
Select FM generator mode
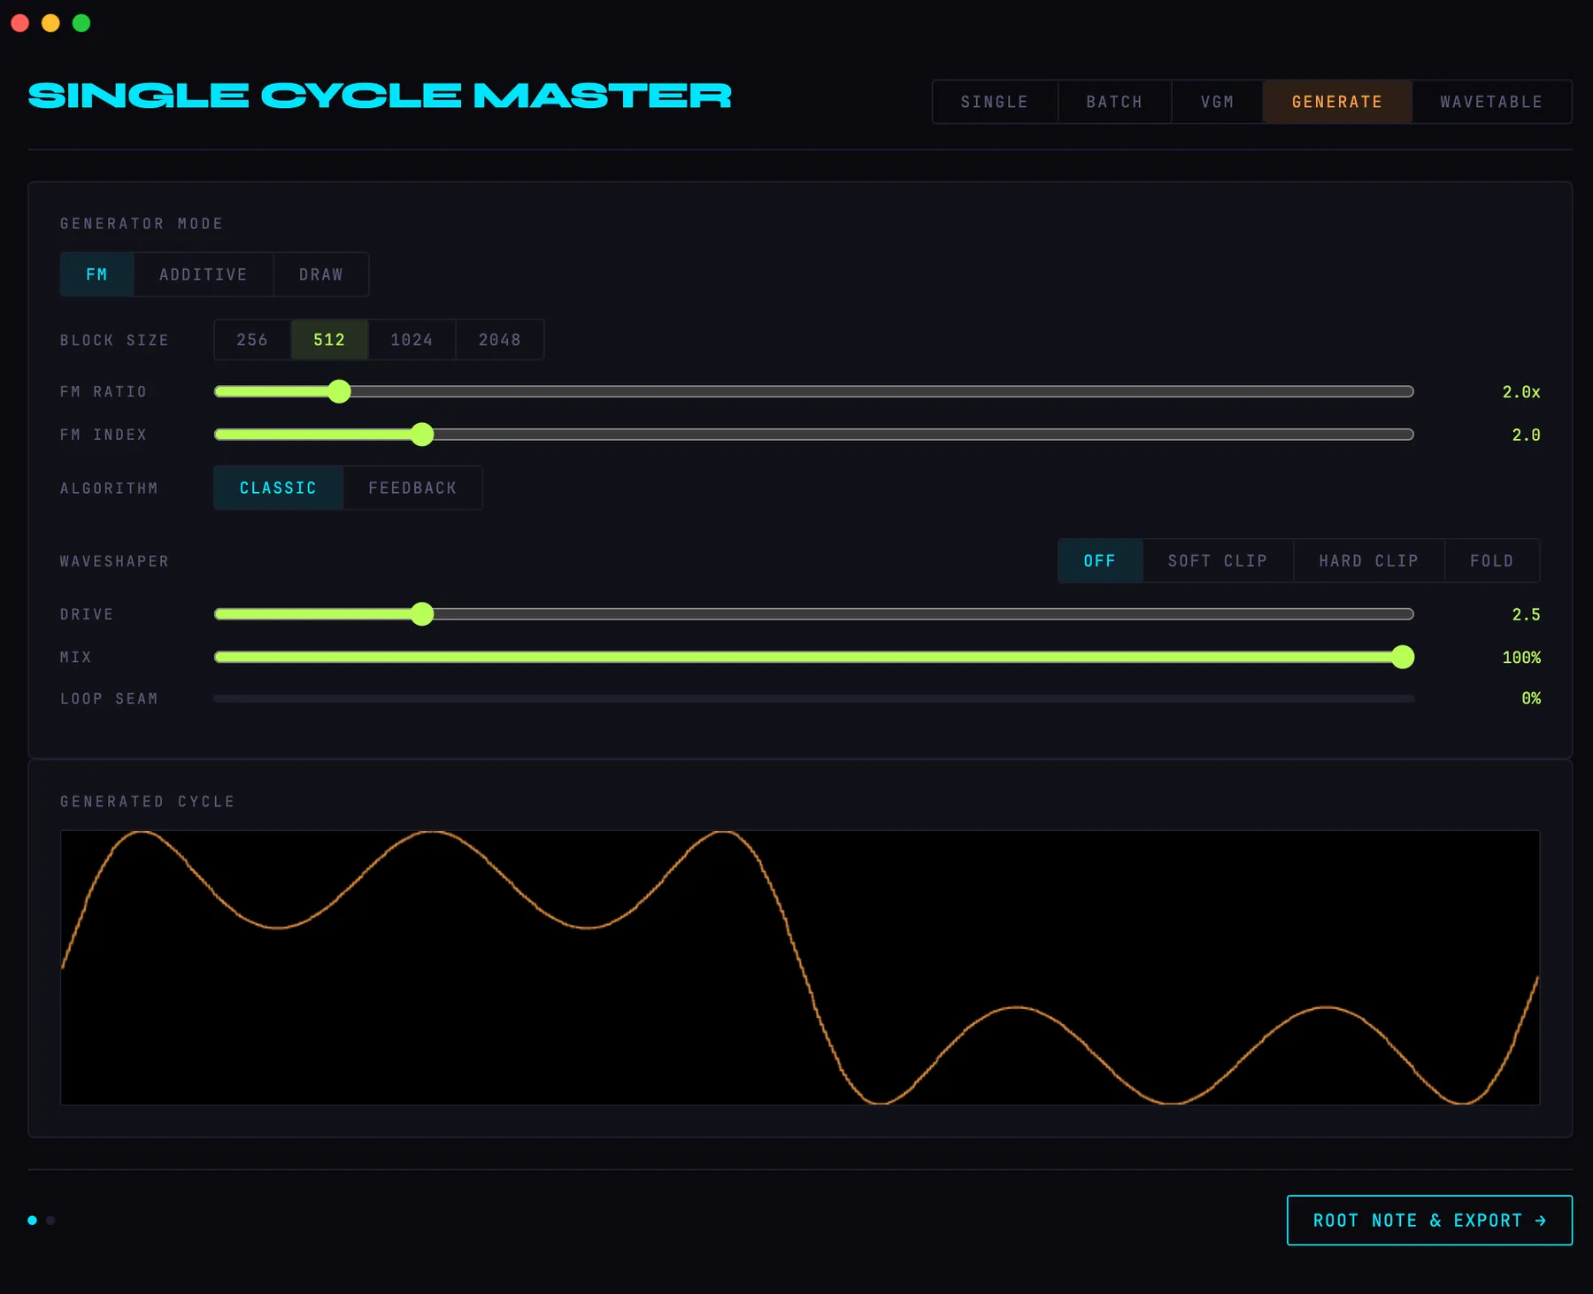[x=97, y=274]
